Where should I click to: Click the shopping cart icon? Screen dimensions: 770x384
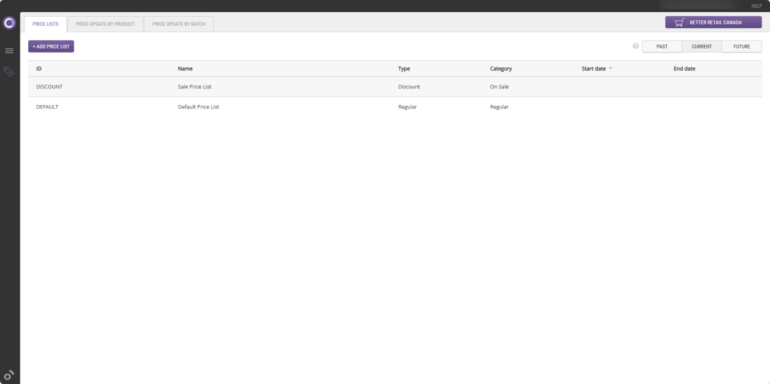point(679,22)
